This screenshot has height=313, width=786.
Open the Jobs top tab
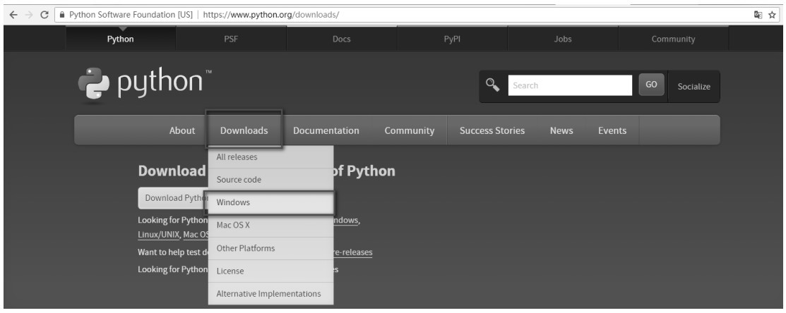click(563, 39)
